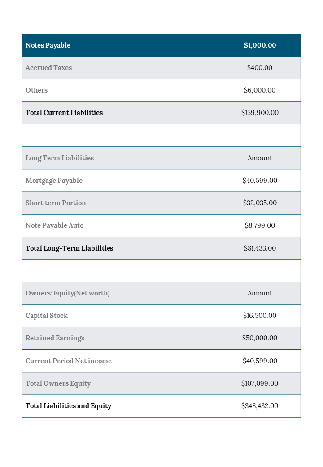The height and width of the screenshot is (467, 323).
Task: Click the Mortgage Payable row label
Action: 54,181
